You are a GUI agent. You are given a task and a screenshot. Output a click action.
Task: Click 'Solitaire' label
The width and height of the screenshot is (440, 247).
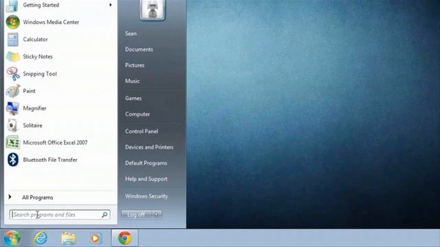tap(32, 126)
